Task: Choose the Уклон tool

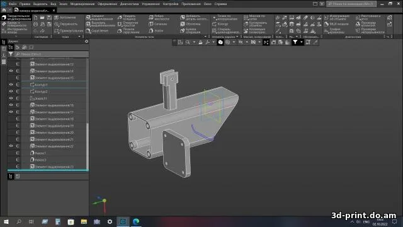Action: coord(156,31)
